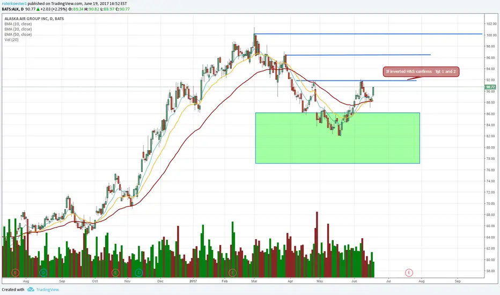Select the blue resistance line near 96.50

(x=358, y=55)
